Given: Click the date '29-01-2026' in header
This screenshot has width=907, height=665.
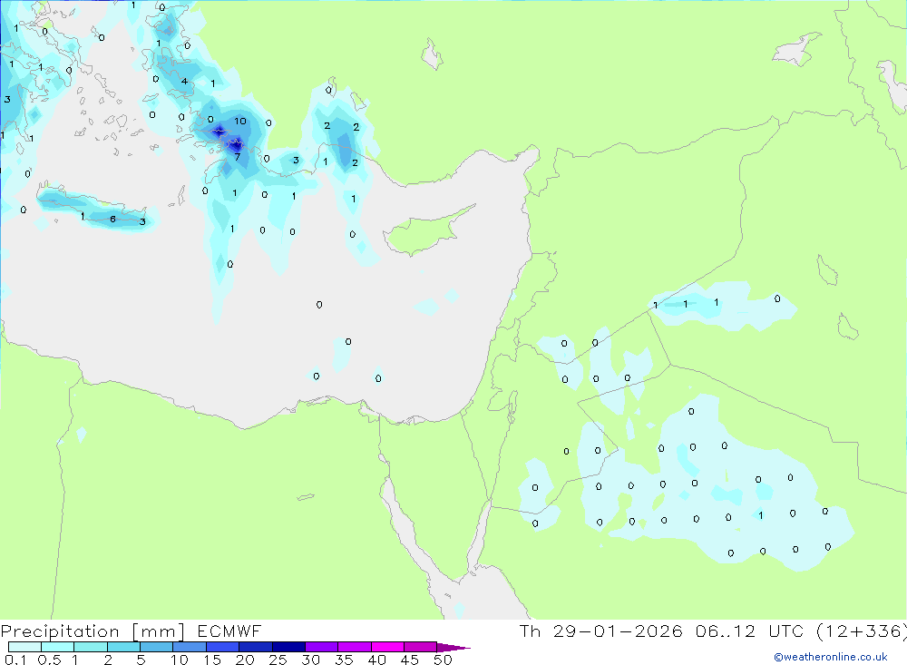Looking at the screenshot, I should click(x=618, y=631).
